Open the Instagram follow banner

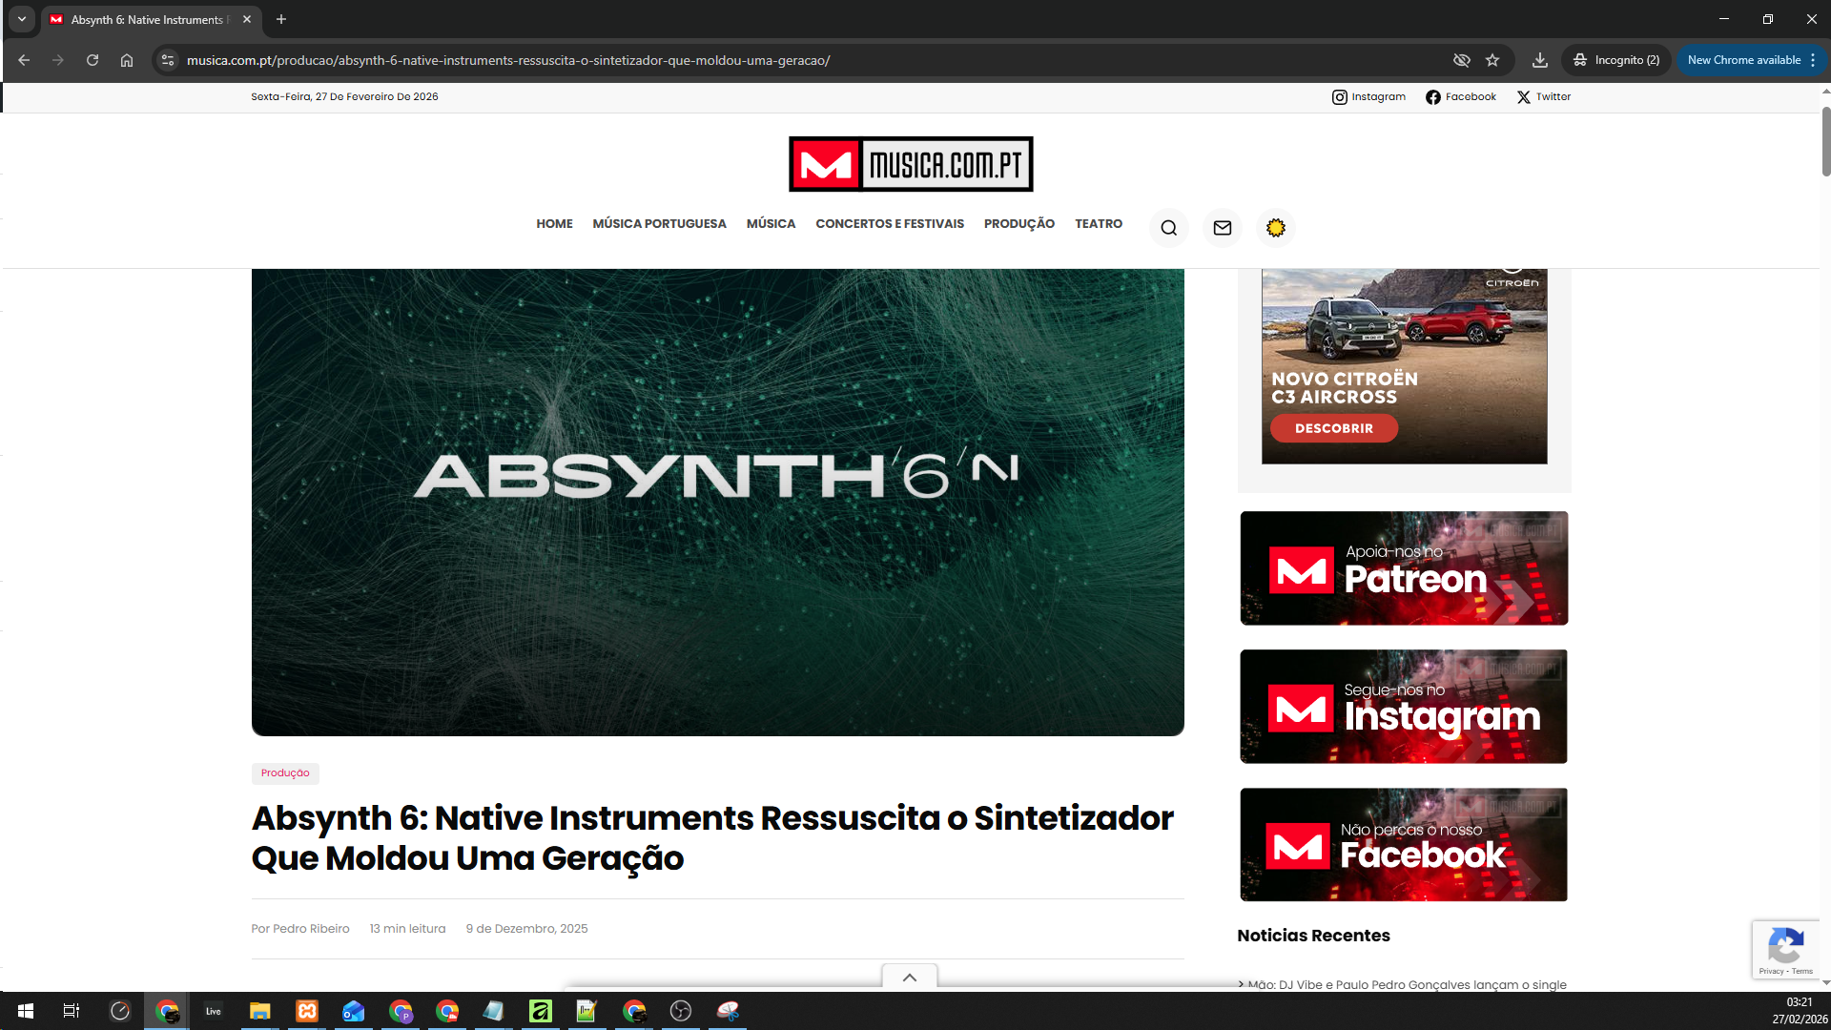tap(1404, 707)
